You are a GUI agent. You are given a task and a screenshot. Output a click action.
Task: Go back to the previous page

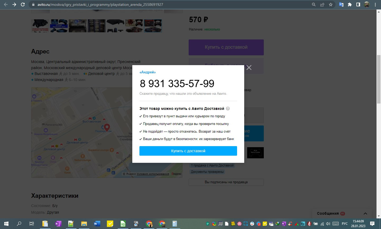[x=6, y=5]
